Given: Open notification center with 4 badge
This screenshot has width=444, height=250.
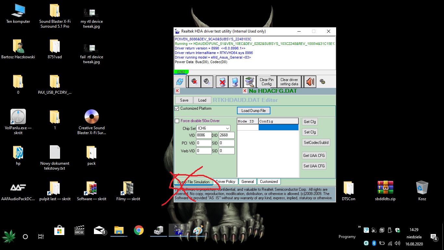Looking at the screenshot, I should 434,237.
